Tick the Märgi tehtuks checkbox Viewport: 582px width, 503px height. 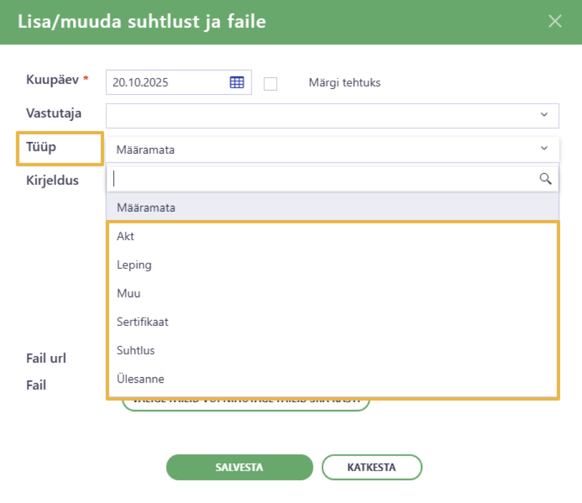(x=270, y=83)
